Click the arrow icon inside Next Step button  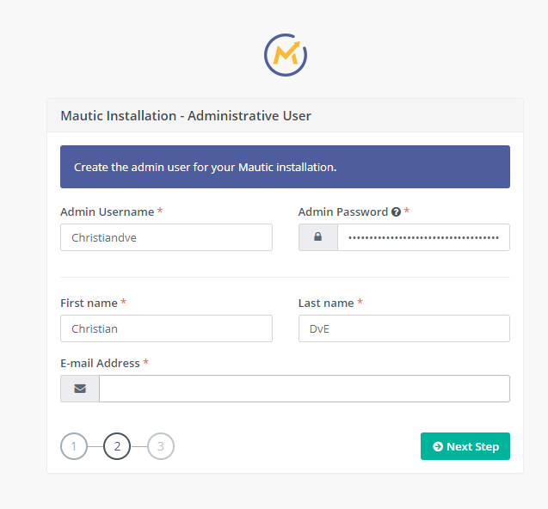pyautogui.click(x=438, y=446)
